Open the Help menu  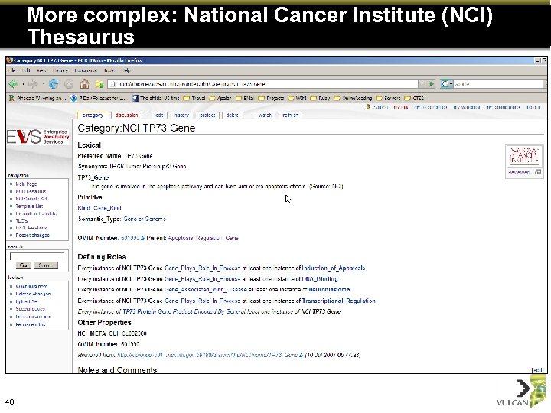[x=126, y=70]
